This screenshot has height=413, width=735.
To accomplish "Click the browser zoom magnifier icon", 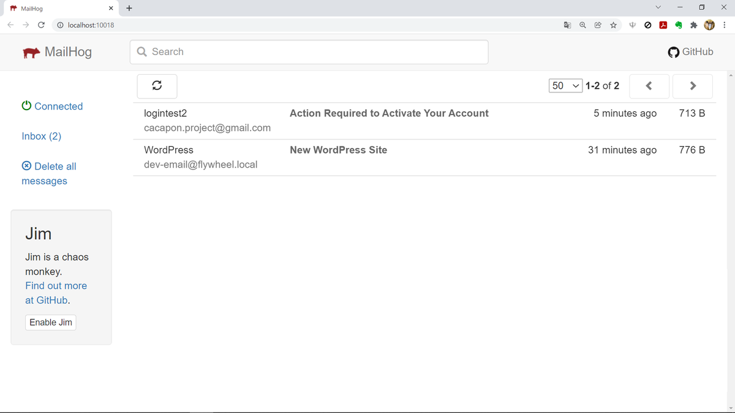I will coord(582,25).
